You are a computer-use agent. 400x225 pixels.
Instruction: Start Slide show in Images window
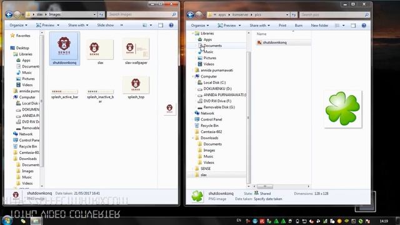point(106,25)
